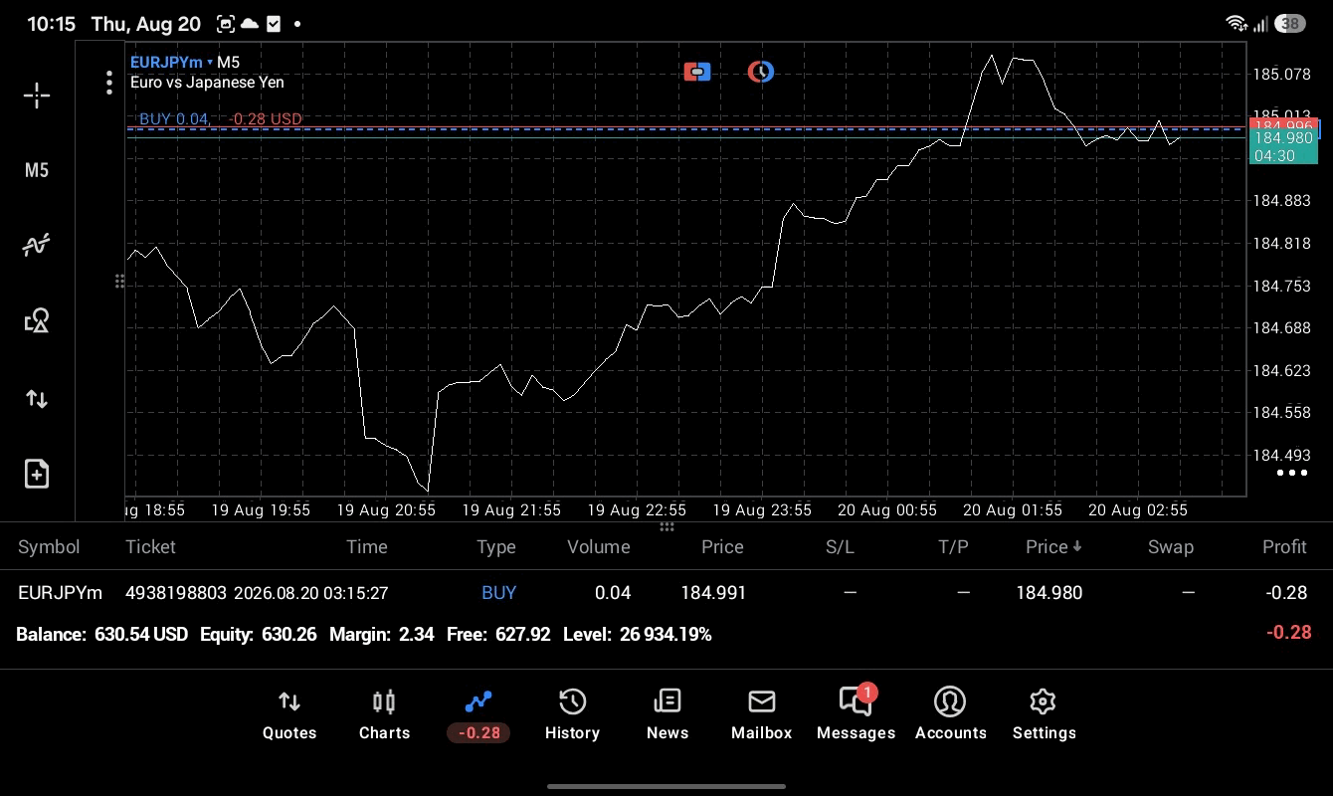Open the News tab

tap(666, 715)
